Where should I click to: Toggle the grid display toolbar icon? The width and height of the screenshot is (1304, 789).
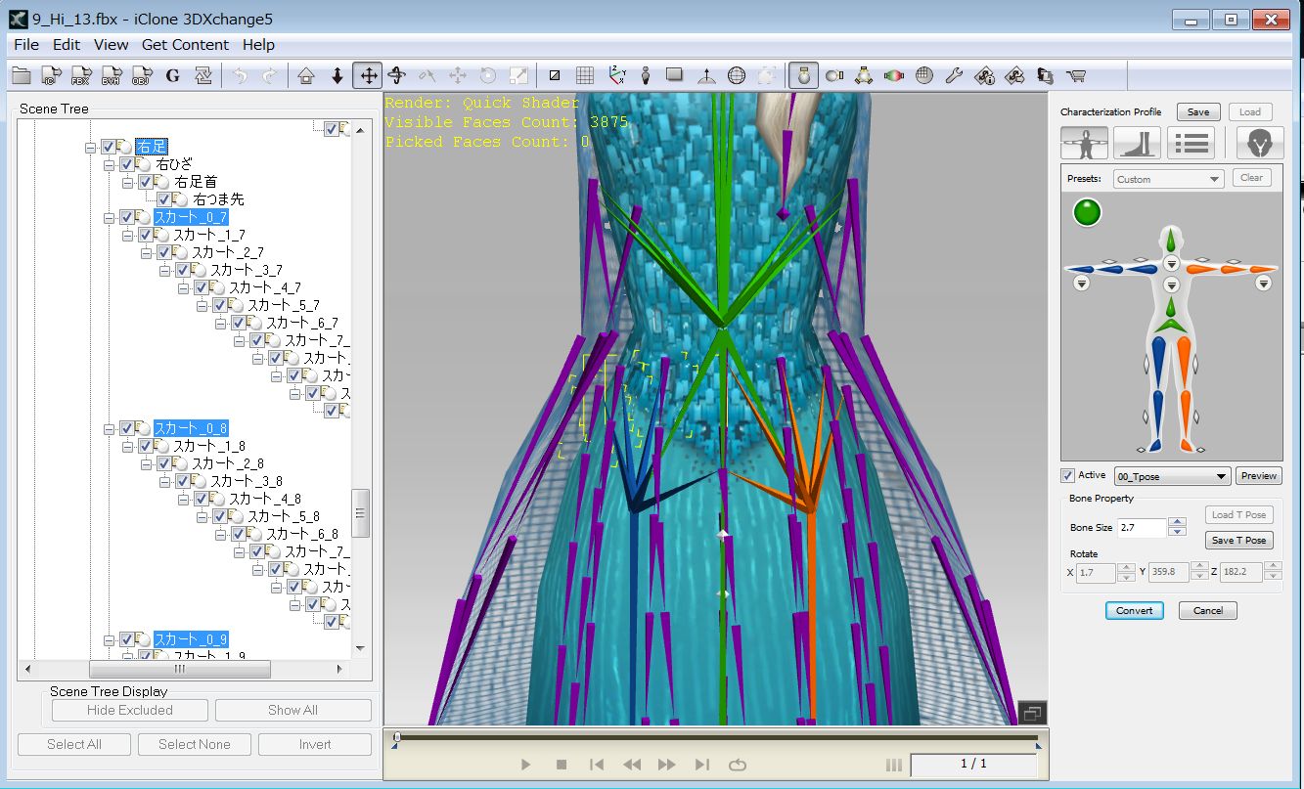585,75
